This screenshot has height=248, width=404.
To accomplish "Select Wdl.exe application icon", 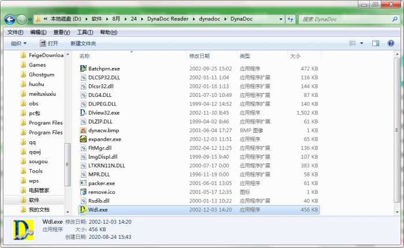I will tap(83, 209).
